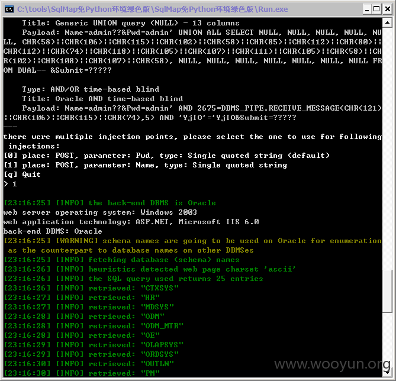
Task: Click "the back-end DBMS is Oracle" info line
Action: click(110, 203)
